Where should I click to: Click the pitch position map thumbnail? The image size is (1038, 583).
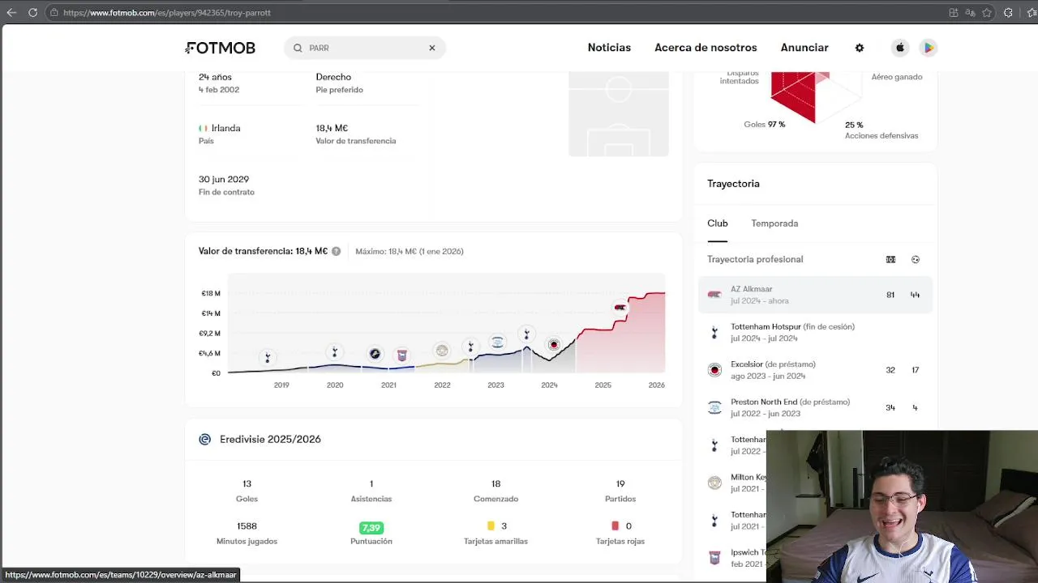[x=619, y=113]
